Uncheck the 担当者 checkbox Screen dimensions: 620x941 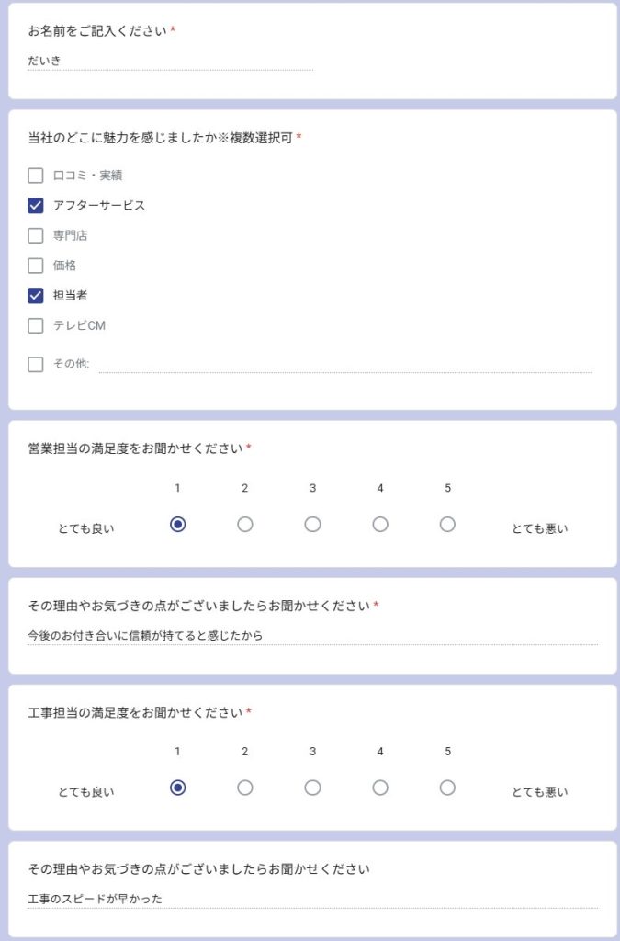pos(36,295)
